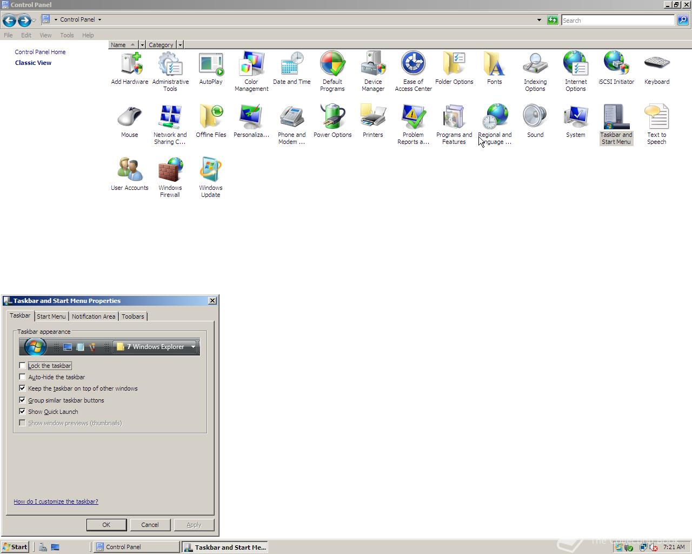Uncheck Show Quick Launch

click(x=22, y=412)
